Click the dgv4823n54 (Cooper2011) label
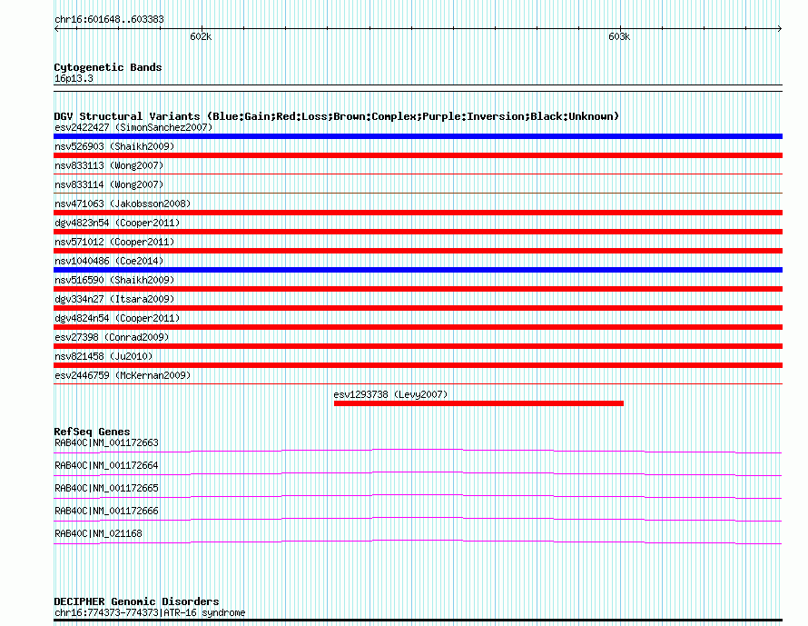 pos(117,223)
